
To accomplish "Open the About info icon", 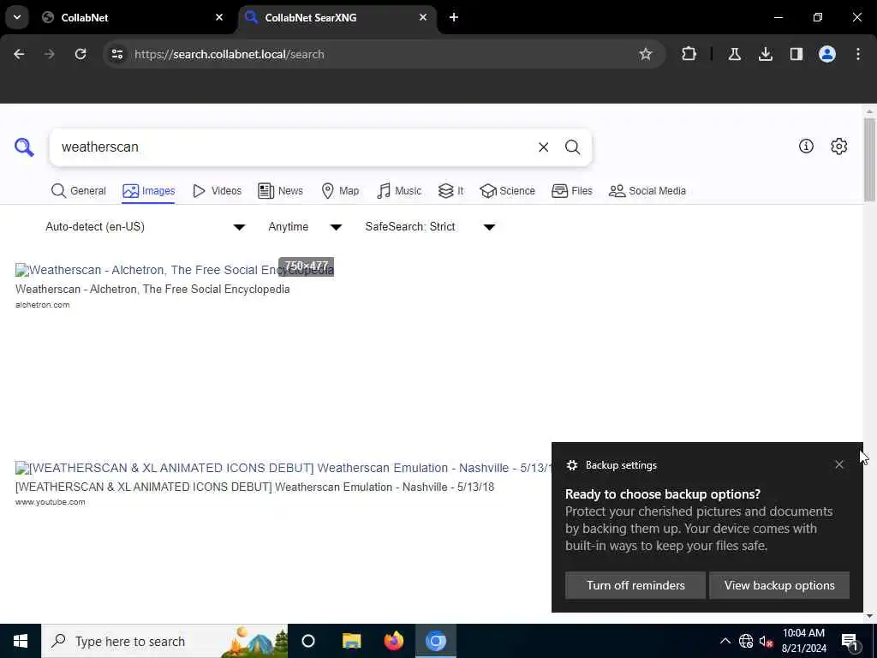I will coord(806,146).
